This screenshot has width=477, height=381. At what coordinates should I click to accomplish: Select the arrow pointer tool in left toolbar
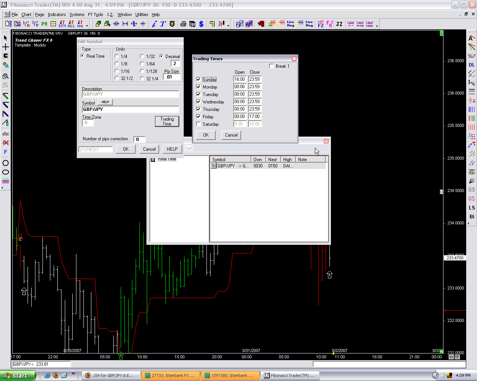(6, 38)
